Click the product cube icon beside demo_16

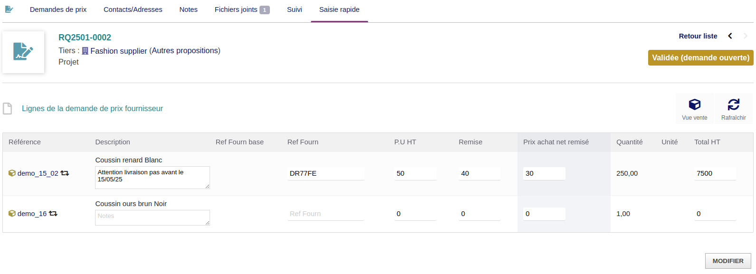tap(12, 214)
